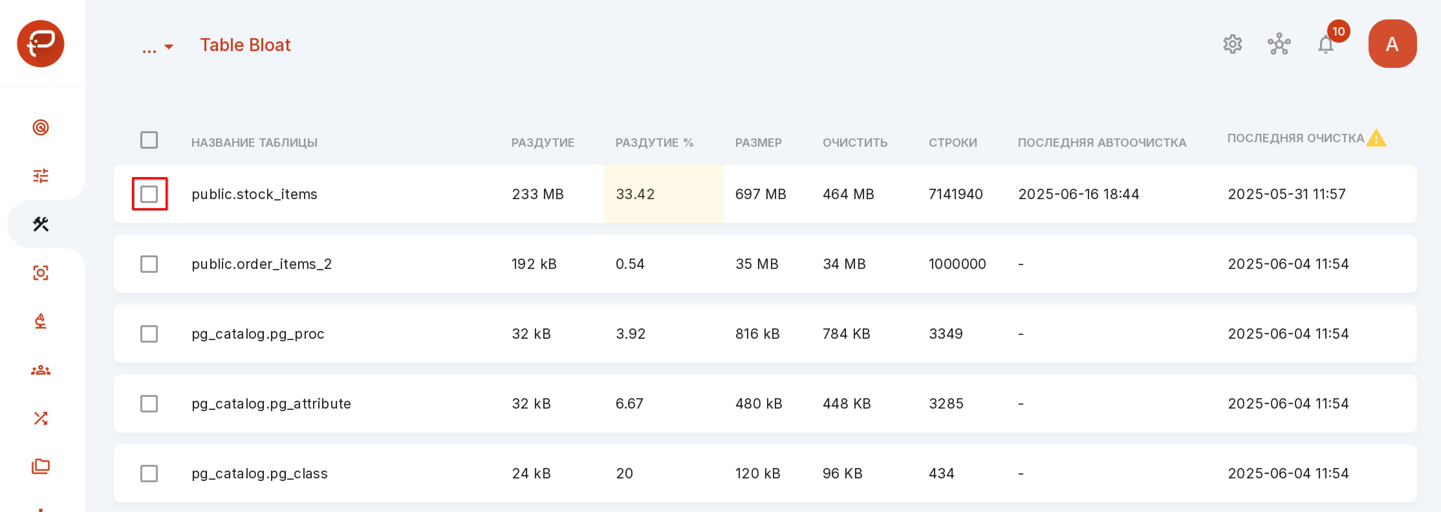This screenshot has width=1441, height=512.
Task: Click the 24 kB bloat value
Action: coord(531,474)
